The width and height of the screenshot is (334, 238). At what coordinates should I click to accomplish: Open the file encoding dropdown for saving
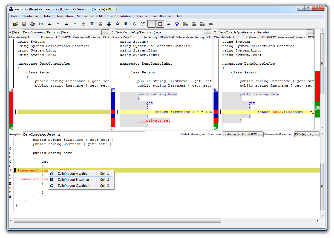(243, 134)
